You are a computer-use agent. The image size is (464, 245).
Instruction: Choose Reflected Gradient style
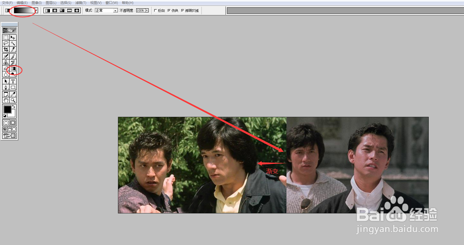click(69, 10)
